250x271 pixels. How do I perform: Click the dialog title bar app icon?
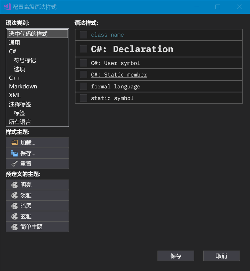[7, 7]
